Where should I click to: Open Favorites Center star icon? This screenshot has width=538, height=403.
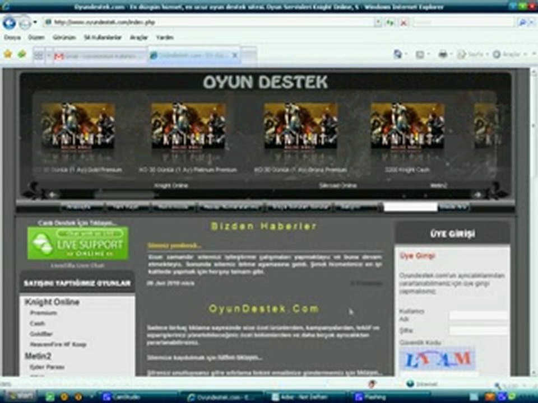(7, 54)
